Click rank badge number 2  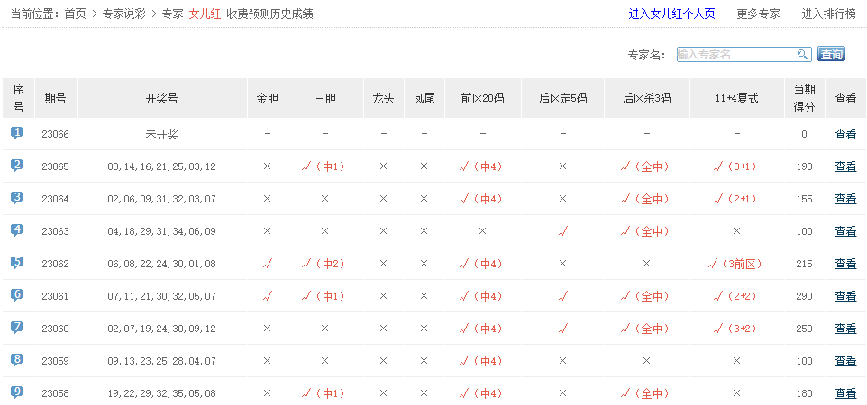[17, 166]
